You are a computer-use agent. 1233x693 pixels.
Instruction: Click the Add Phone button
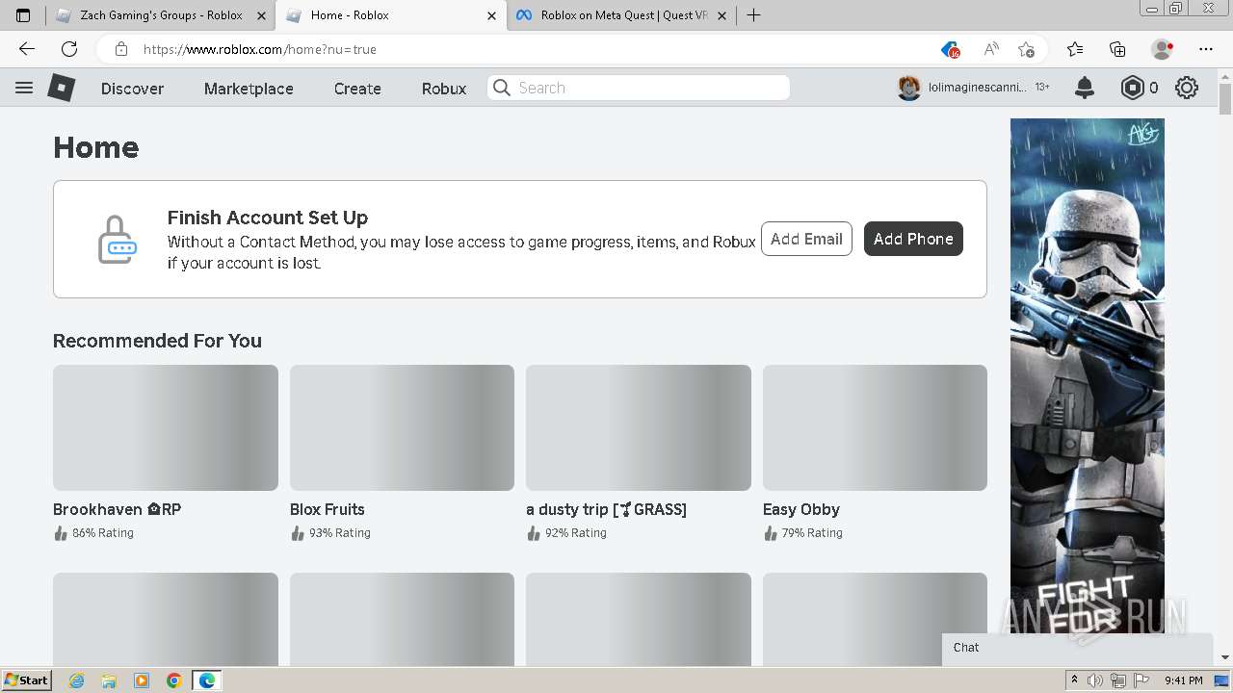tap(913, 239)
